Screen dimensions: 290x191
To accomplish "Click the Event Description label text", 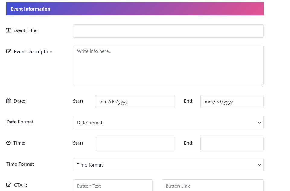I will tap(34, 51).
